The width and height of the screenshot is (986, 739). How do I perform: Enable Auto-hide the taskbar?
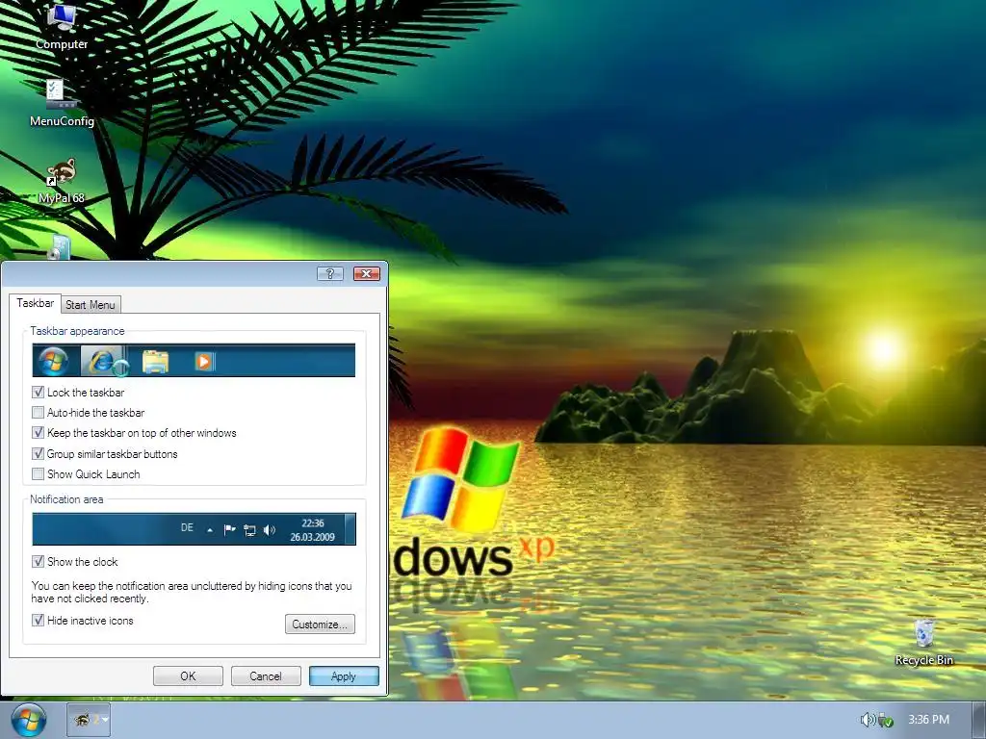(38, 412)
